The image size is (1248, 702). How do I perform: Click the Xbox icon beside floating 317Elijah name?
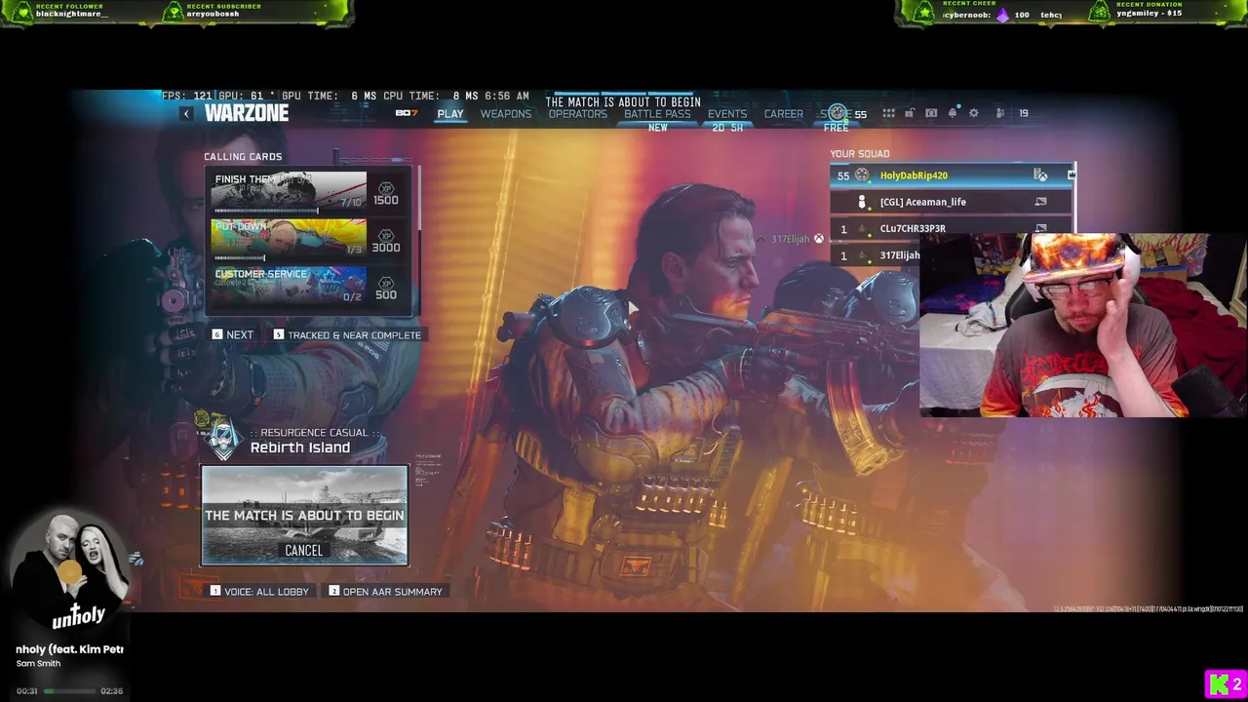tap(819, 239)
